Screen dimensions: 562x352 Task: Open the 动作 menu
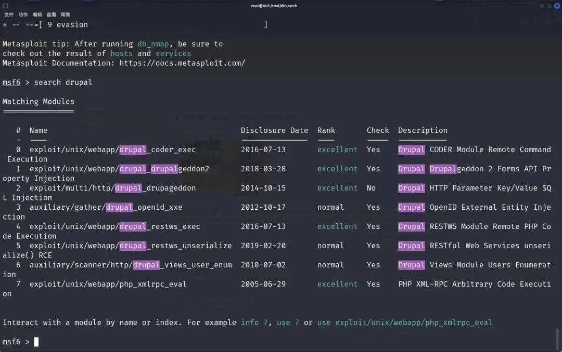23,15
